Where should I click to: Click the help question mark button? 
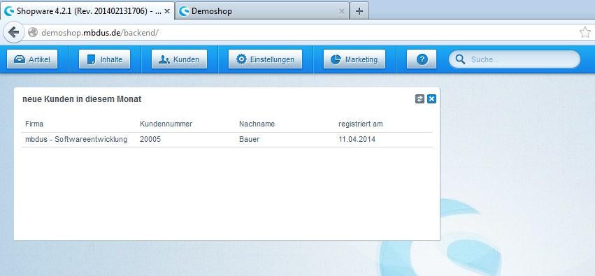422,59
